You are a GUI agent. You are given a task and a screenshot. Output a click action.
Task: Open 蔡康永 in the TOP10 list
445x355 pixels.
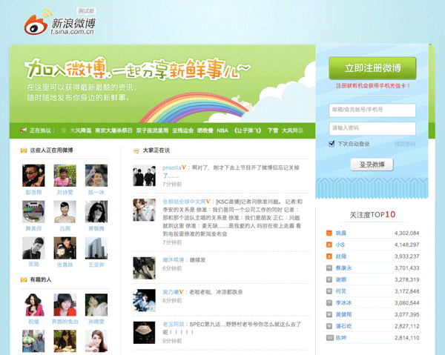click(343, 268)
